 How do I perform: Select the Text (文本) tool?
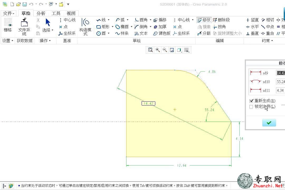coord(141,34)
